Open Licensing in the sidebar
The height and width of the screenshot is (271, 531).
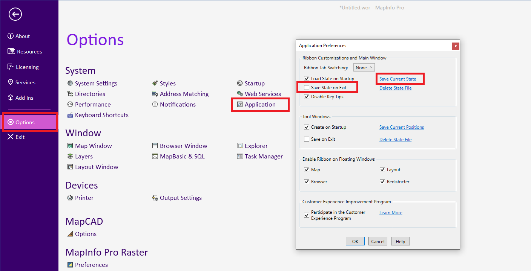pyautogui.click(x=23, y=67)
